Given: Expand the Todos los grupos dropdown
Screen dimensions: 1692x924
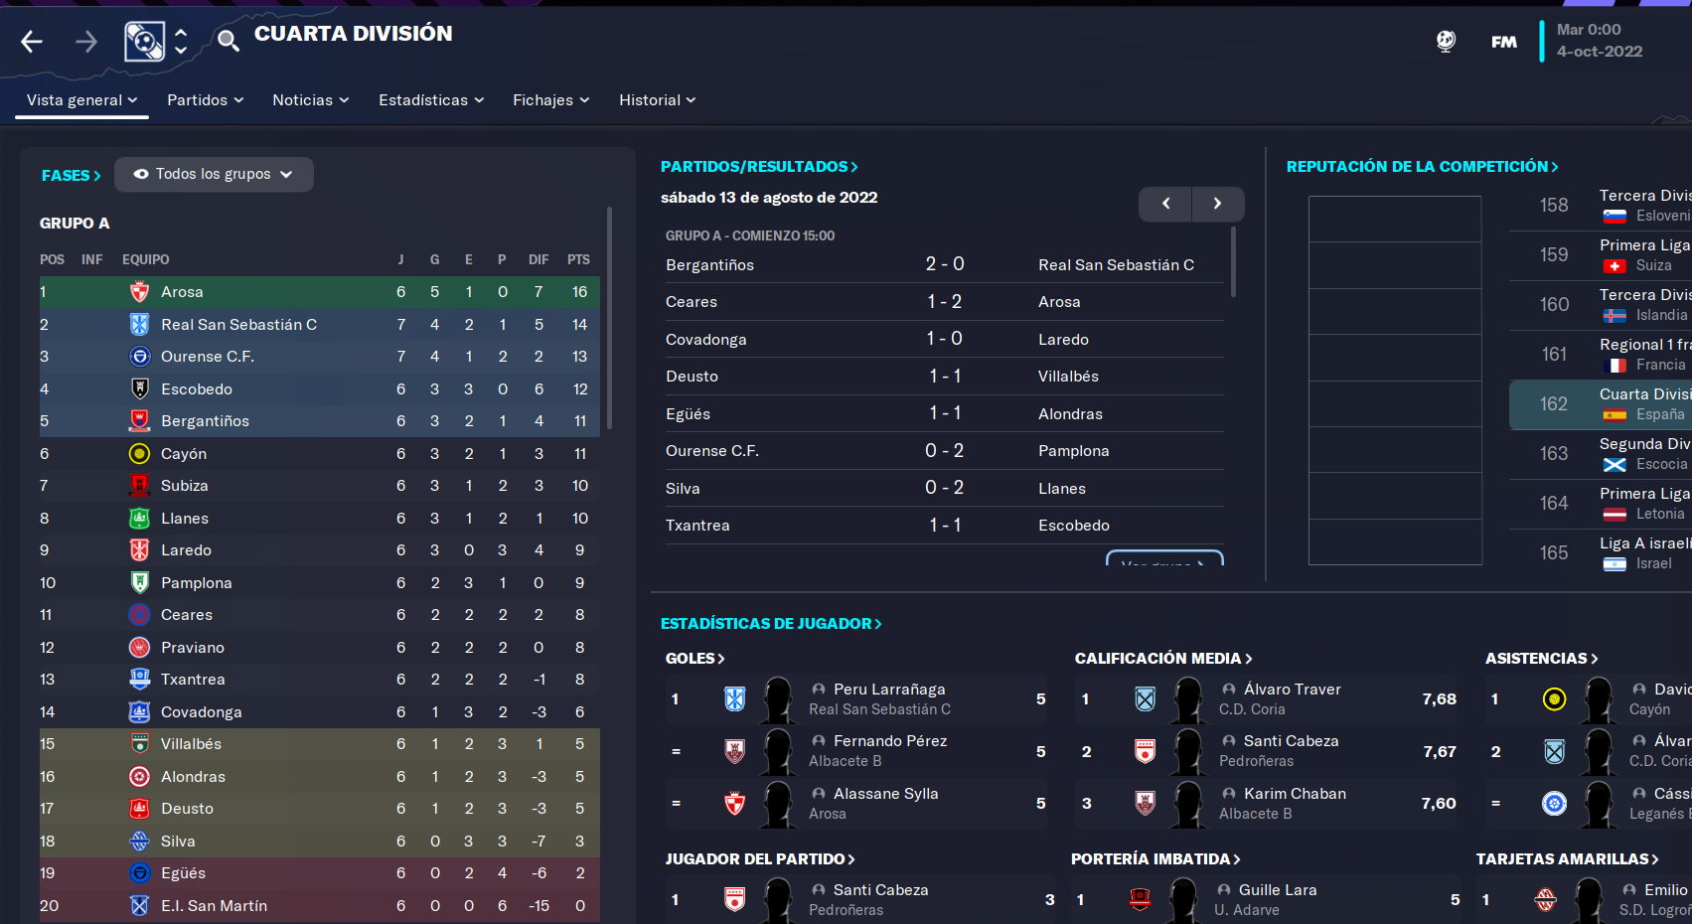Looking at the screenshot, I should pyautogui.click(x=214, y=174).
